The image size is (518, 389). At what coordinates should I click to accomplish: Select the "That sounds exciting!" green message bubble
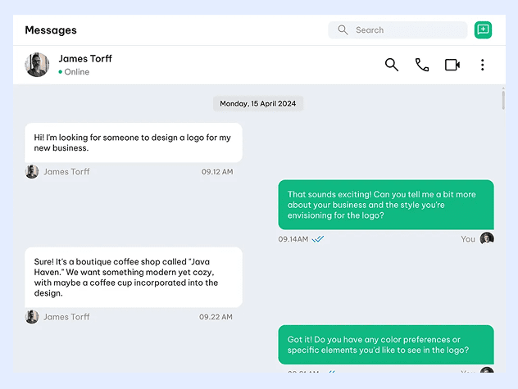click(x=386, y=205)
